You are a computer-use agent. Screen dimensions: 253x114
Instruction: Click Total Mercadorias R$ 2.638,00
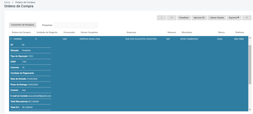33,102
